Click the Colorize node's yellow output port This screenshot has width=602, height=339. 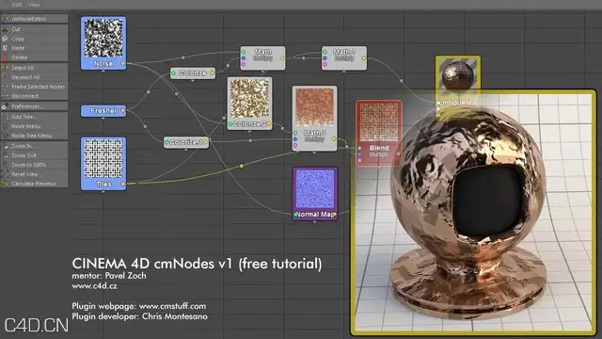tap(212, 73)
